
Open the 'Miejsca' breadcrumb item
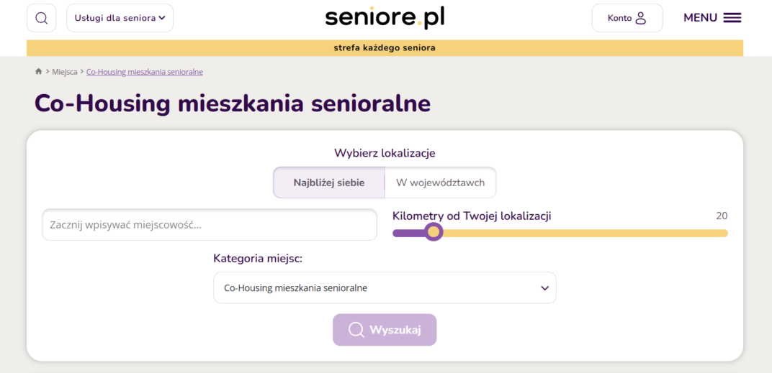(x=65, y=72)
